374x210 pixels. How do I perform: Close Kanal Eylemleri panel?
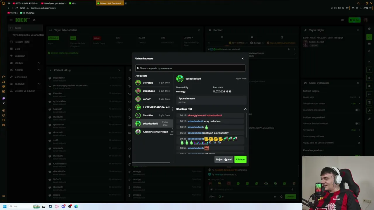pyautogui.click(x=358, y=83)
